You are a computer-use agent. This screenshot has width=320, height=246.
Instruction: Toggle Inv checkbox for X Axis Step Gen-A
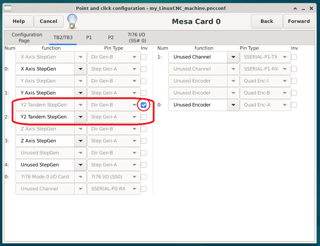pos(144,69)
